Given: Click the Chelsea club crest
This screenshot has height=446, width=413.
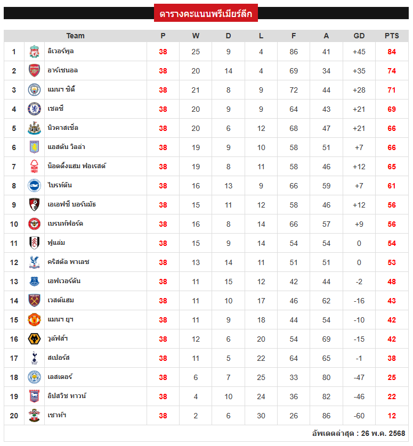Looking at the screenshot, I should click(34, 109).
